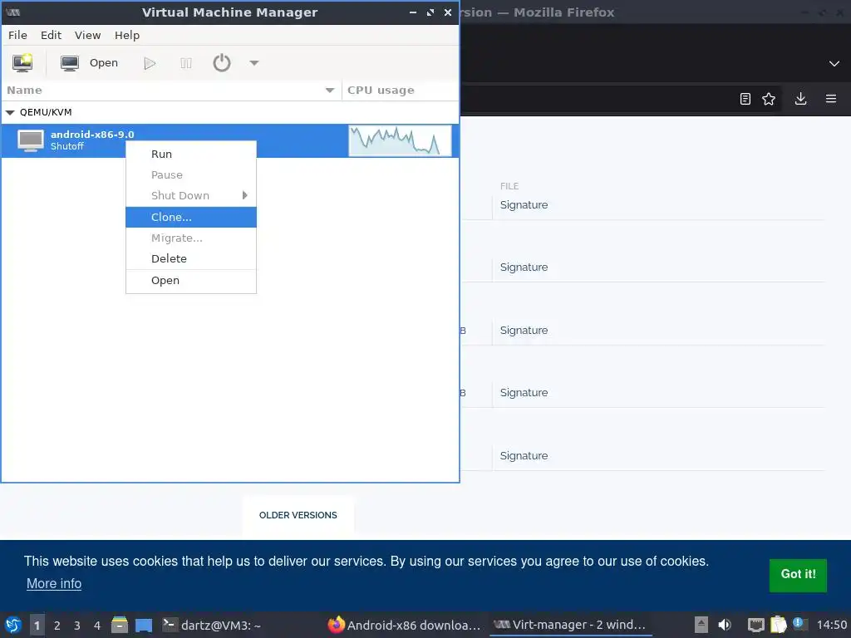The width and height of the screenshot is (851, 638).
Task: Click android-x86-9.0 VM monitor icon
Action: pyautogui.click(x=31, y=140)
